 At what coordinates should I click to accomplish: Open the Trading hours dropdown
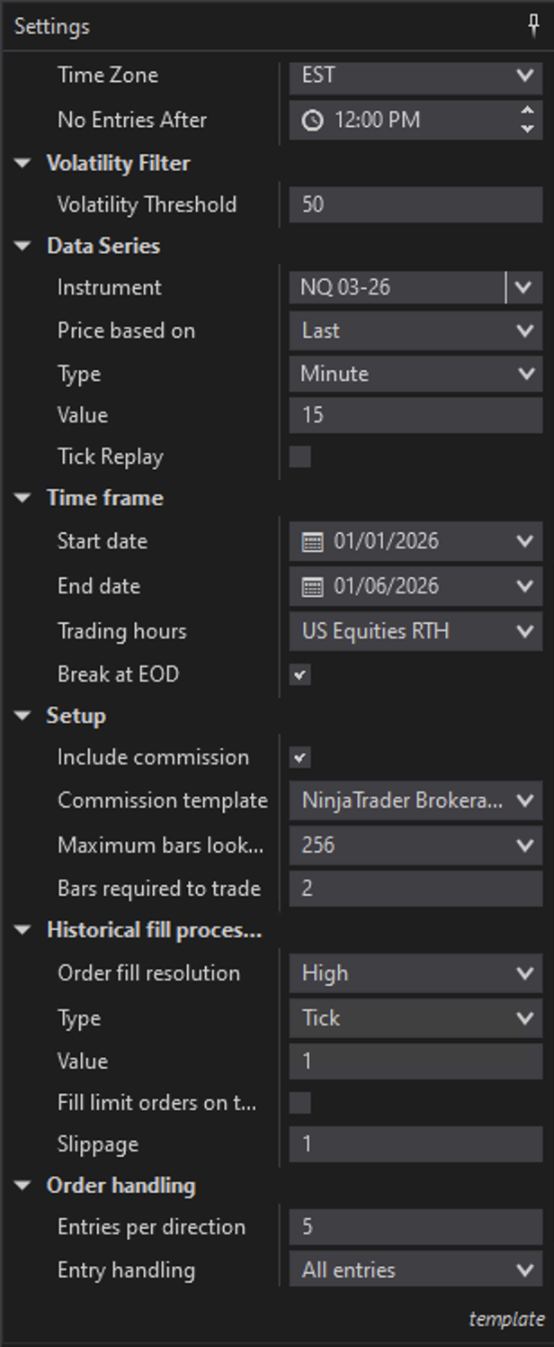tap(525, 631)
